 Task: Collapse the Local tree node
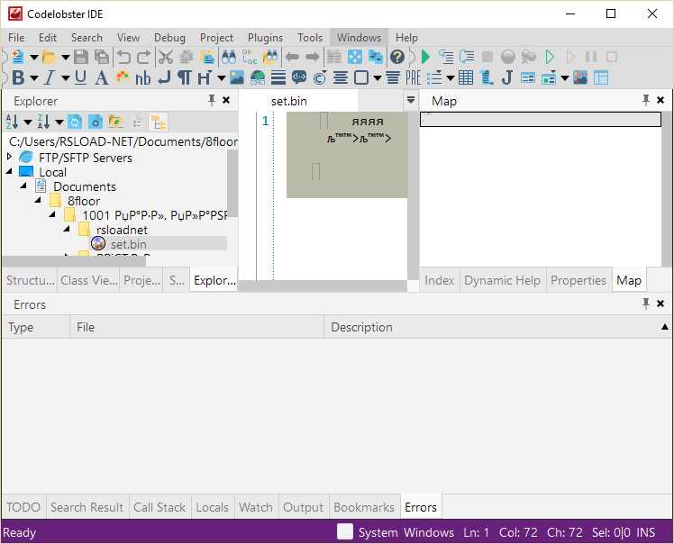[x=9, y=171]
